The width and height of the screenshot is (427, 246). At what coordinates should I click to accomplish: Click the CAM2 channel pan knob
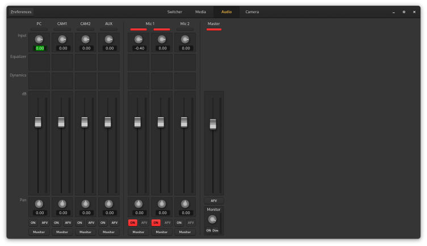(85, 203)
